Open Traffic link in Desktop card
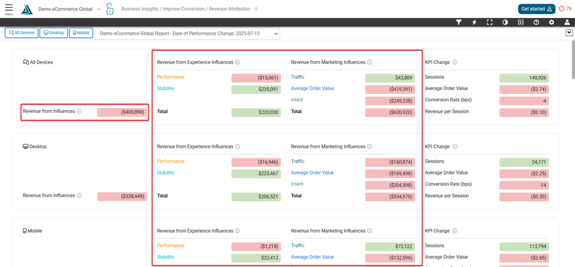Image resolution: width=575 pixels, height=267 pixels. pos(298,161)
